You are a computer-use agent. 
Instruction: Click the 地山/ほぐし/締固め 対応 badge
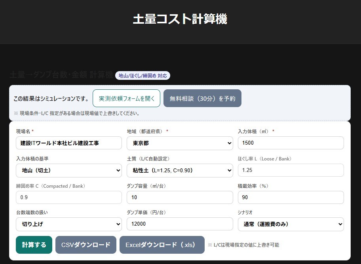[142, 76]
